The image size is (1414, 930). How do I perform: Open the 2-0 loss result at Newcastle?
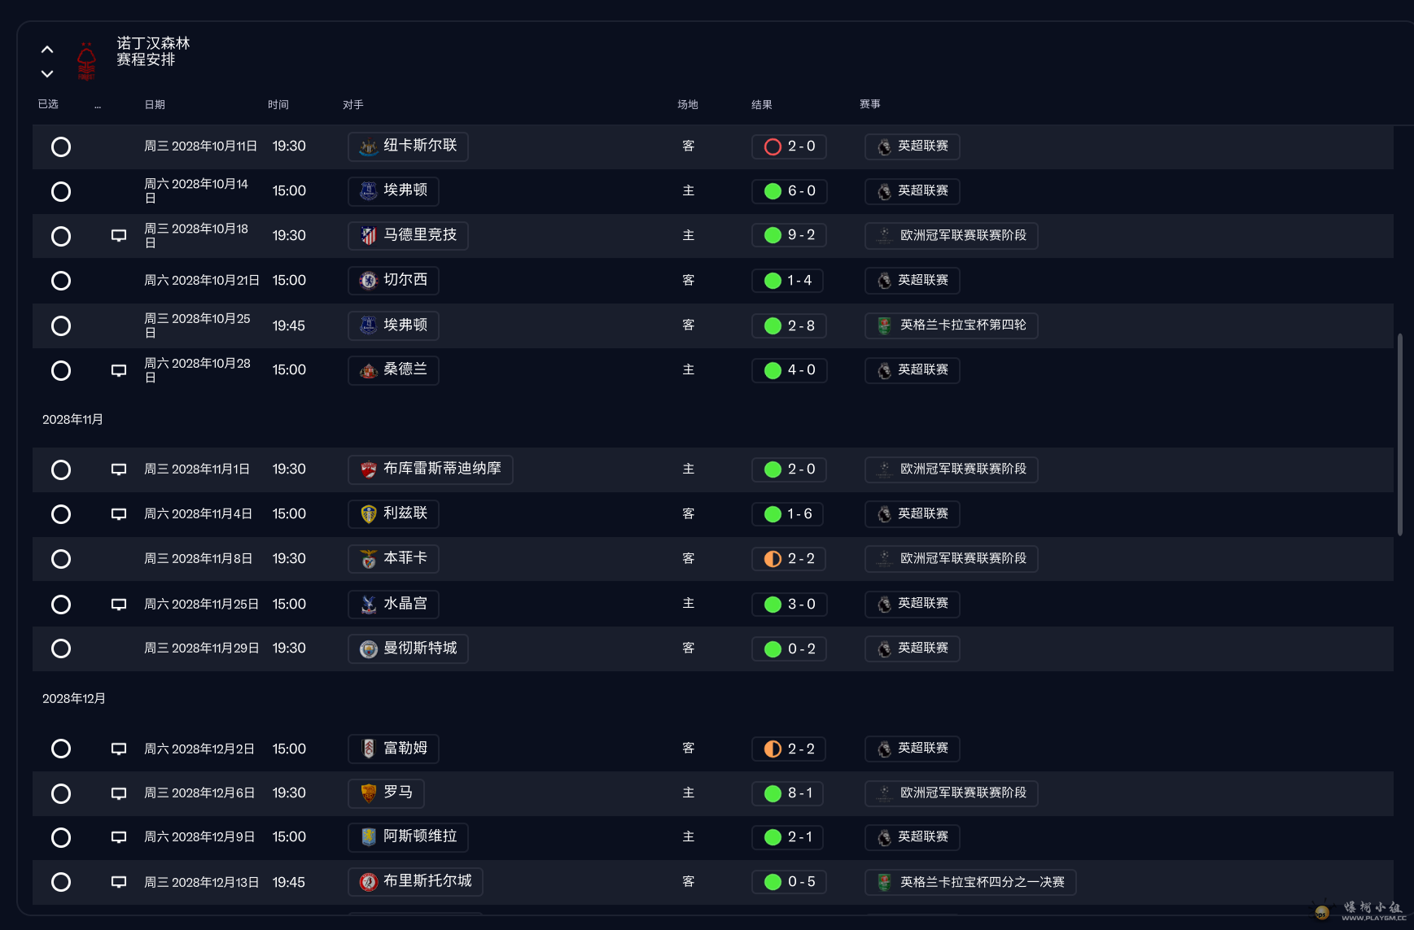789,146
